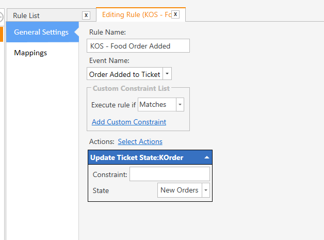Click into the Constraint input box
324x240 pixels.
coord(169,174)
